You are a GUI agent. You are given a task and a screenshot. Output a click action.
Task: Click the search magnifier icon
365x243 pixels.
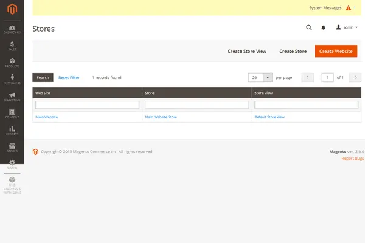tap(308, 27)
